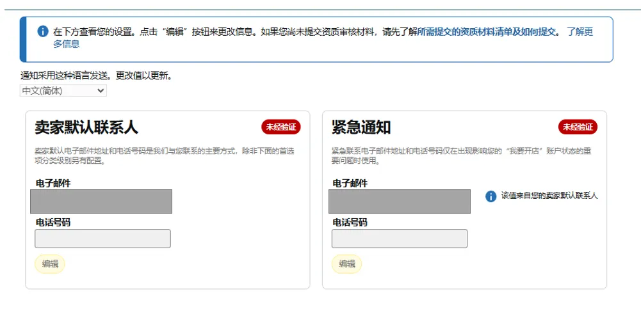This screenshot has height=323, width=641.
Task: Click 未经验证 badge in 卖家默认联系人 card
Action: [280, 127]
